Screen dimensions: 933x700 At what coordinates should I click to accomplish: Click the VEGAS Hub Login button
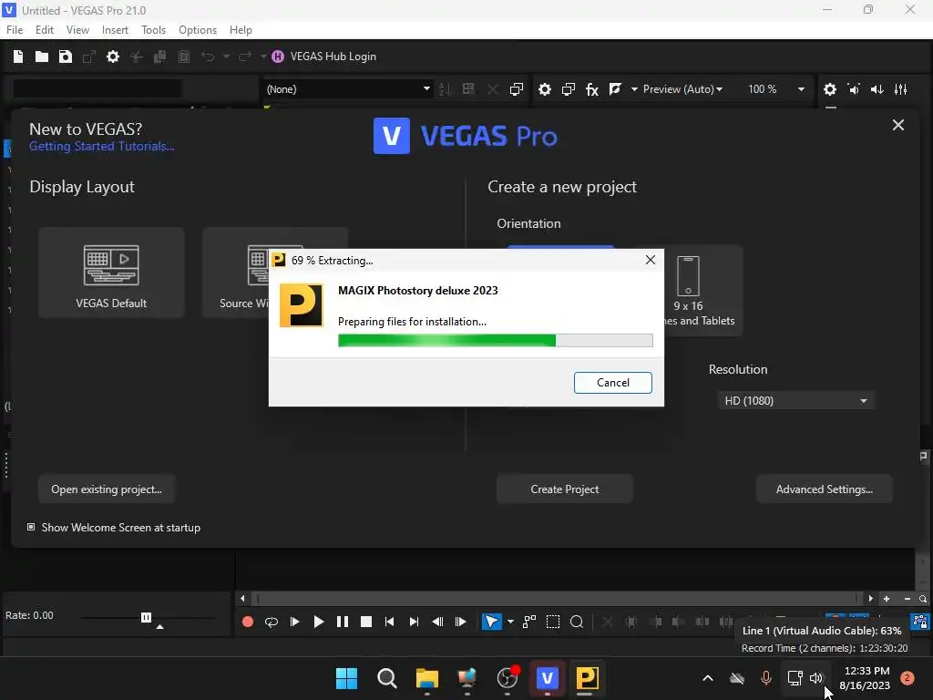pyautogui.click(x=324, y=57)
